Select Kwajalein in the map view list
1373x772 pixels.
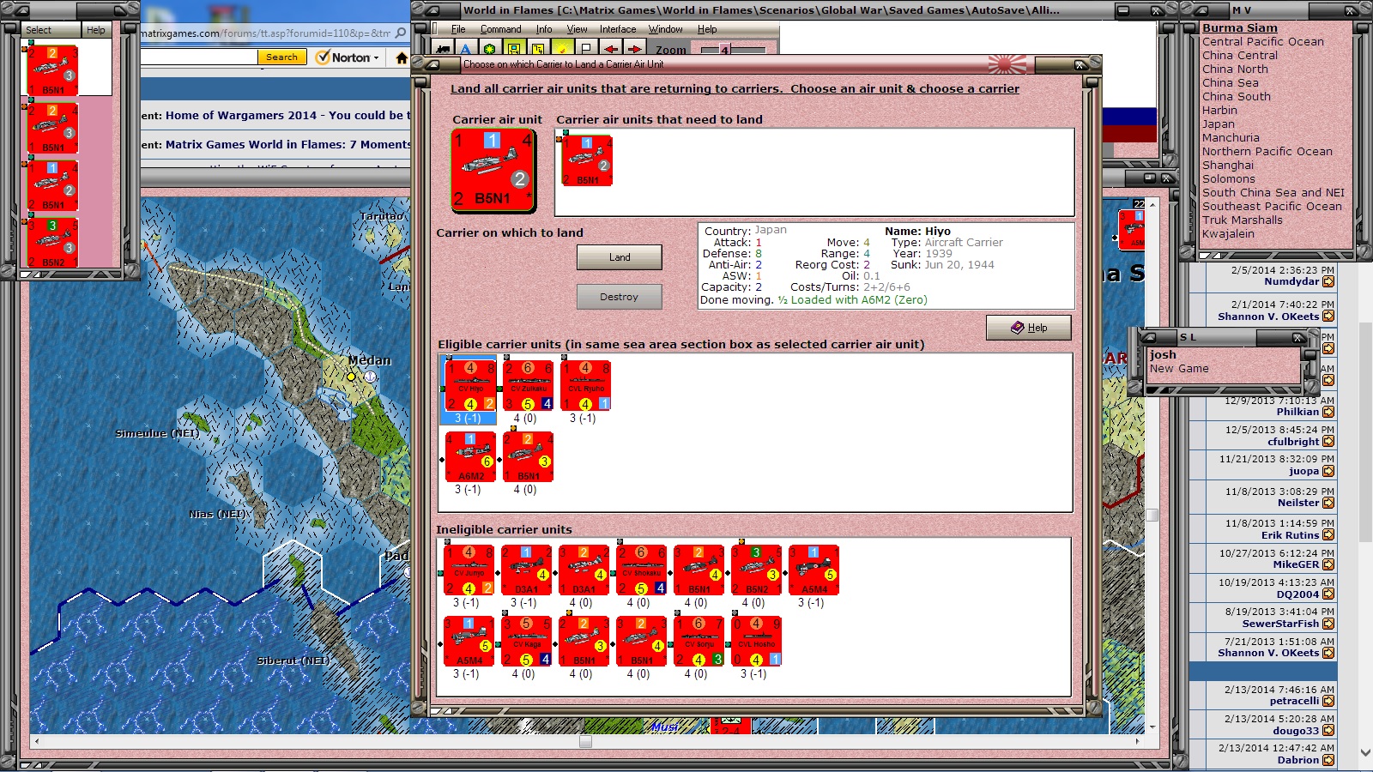pos(1228,234)
